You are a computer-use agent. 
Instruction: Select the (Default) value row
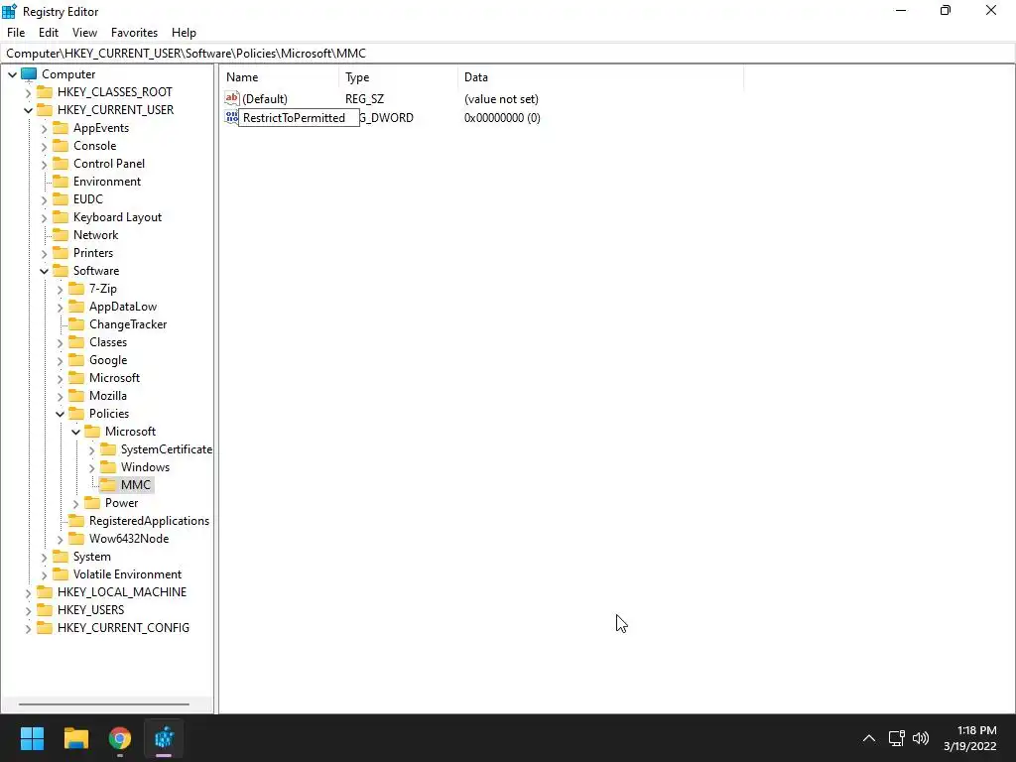(483, 99)
